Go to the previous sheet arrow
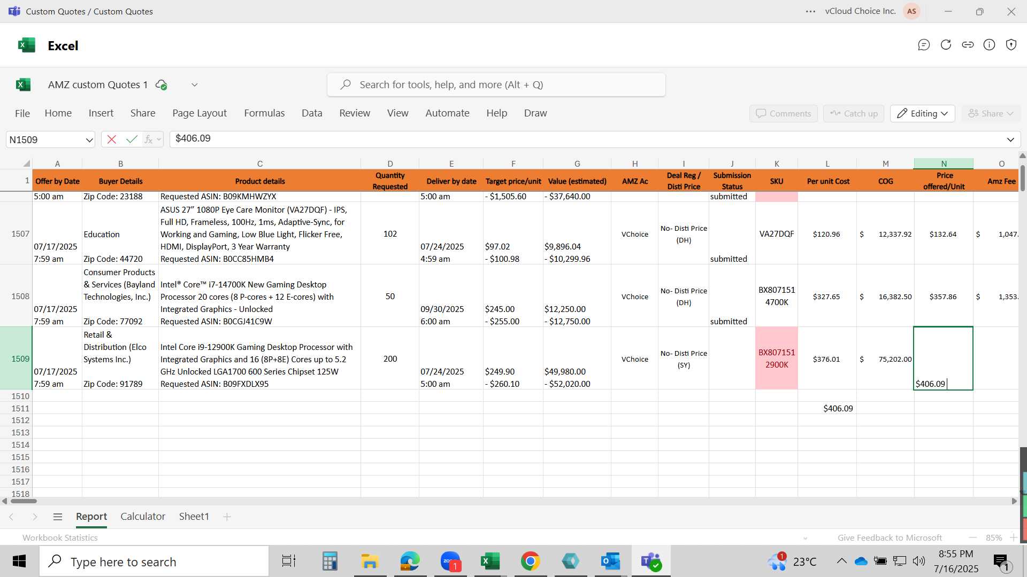This screenshot has height=577, width=1027. coord(11,517)
